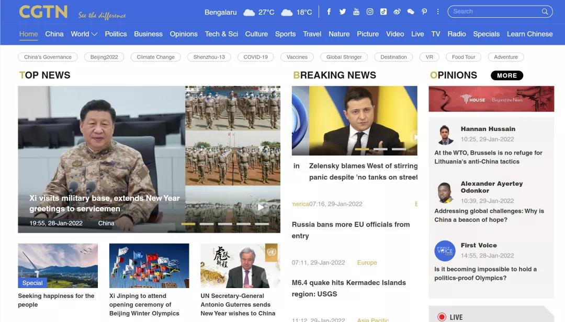Select the Climate Change topic tag
565x322 pixels.
(155, 57)
